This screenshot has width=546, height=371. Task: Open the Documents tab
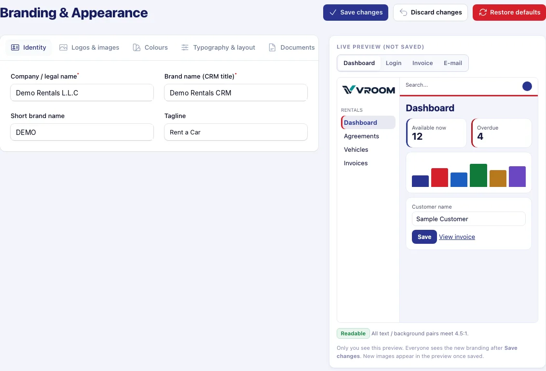(x=292, y=47)
